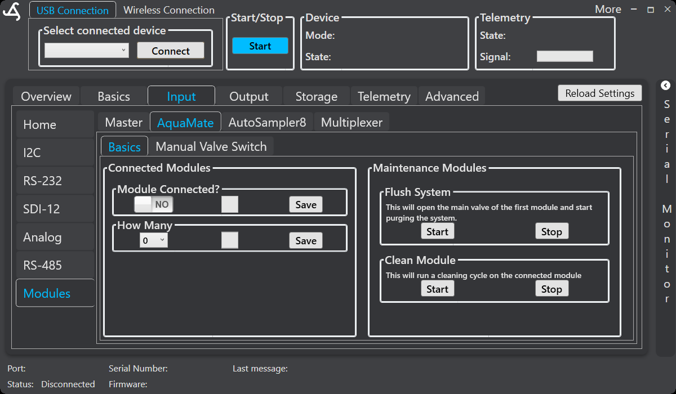Image resolution: width=676 pixels, height=394 pixels.
Task: Click the Last message label
Action: tap(260, 369)
